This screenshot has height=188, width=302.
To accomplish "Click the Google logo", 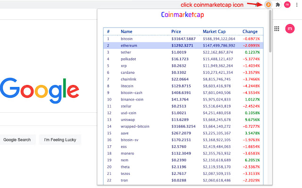I will [40, 90].
